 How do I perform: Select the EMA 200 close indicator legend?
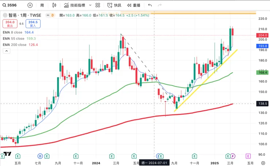click(x=20, y=45)
